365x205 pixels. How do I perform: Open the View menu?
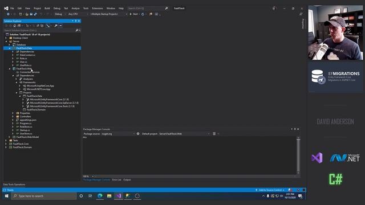[x=27, y=8]
